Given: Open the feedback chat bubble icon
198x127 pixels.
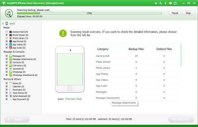Looking at the screenshot, I should (x=170, y=3).
